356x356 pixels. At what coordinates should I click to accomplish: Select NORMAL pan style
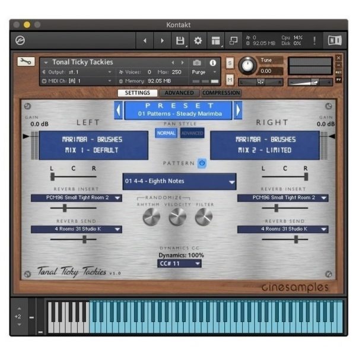[x=166, y=133]
